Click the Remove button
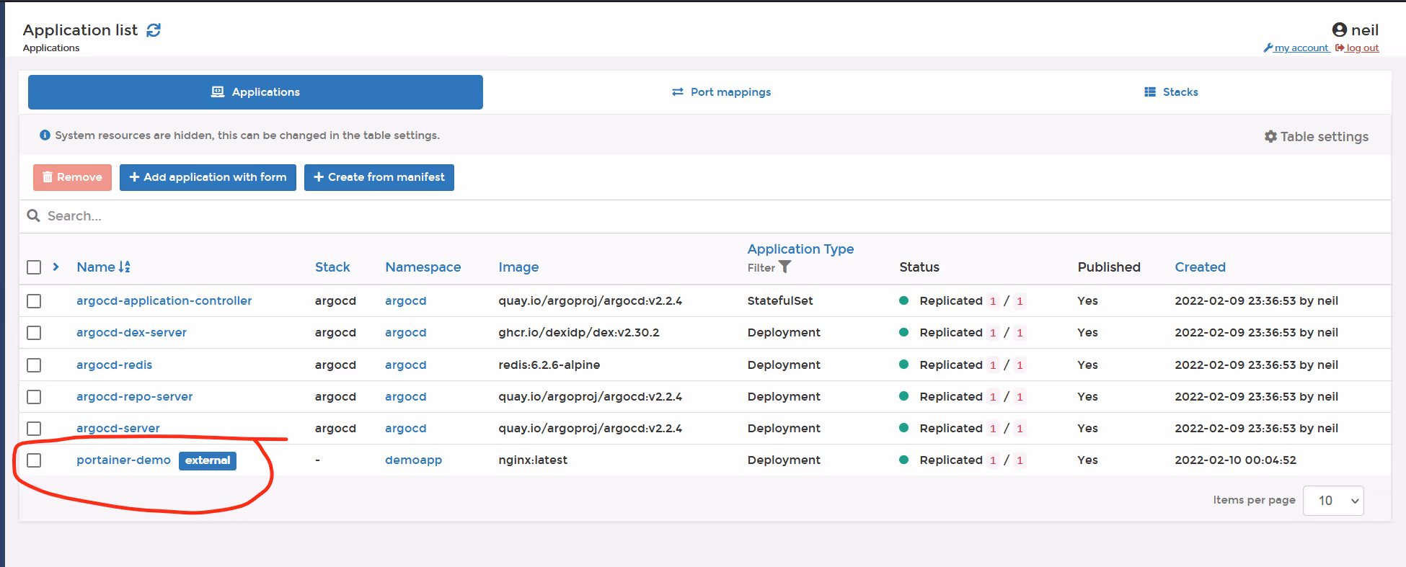This screenshot has height=567, width=1406. 72,177
